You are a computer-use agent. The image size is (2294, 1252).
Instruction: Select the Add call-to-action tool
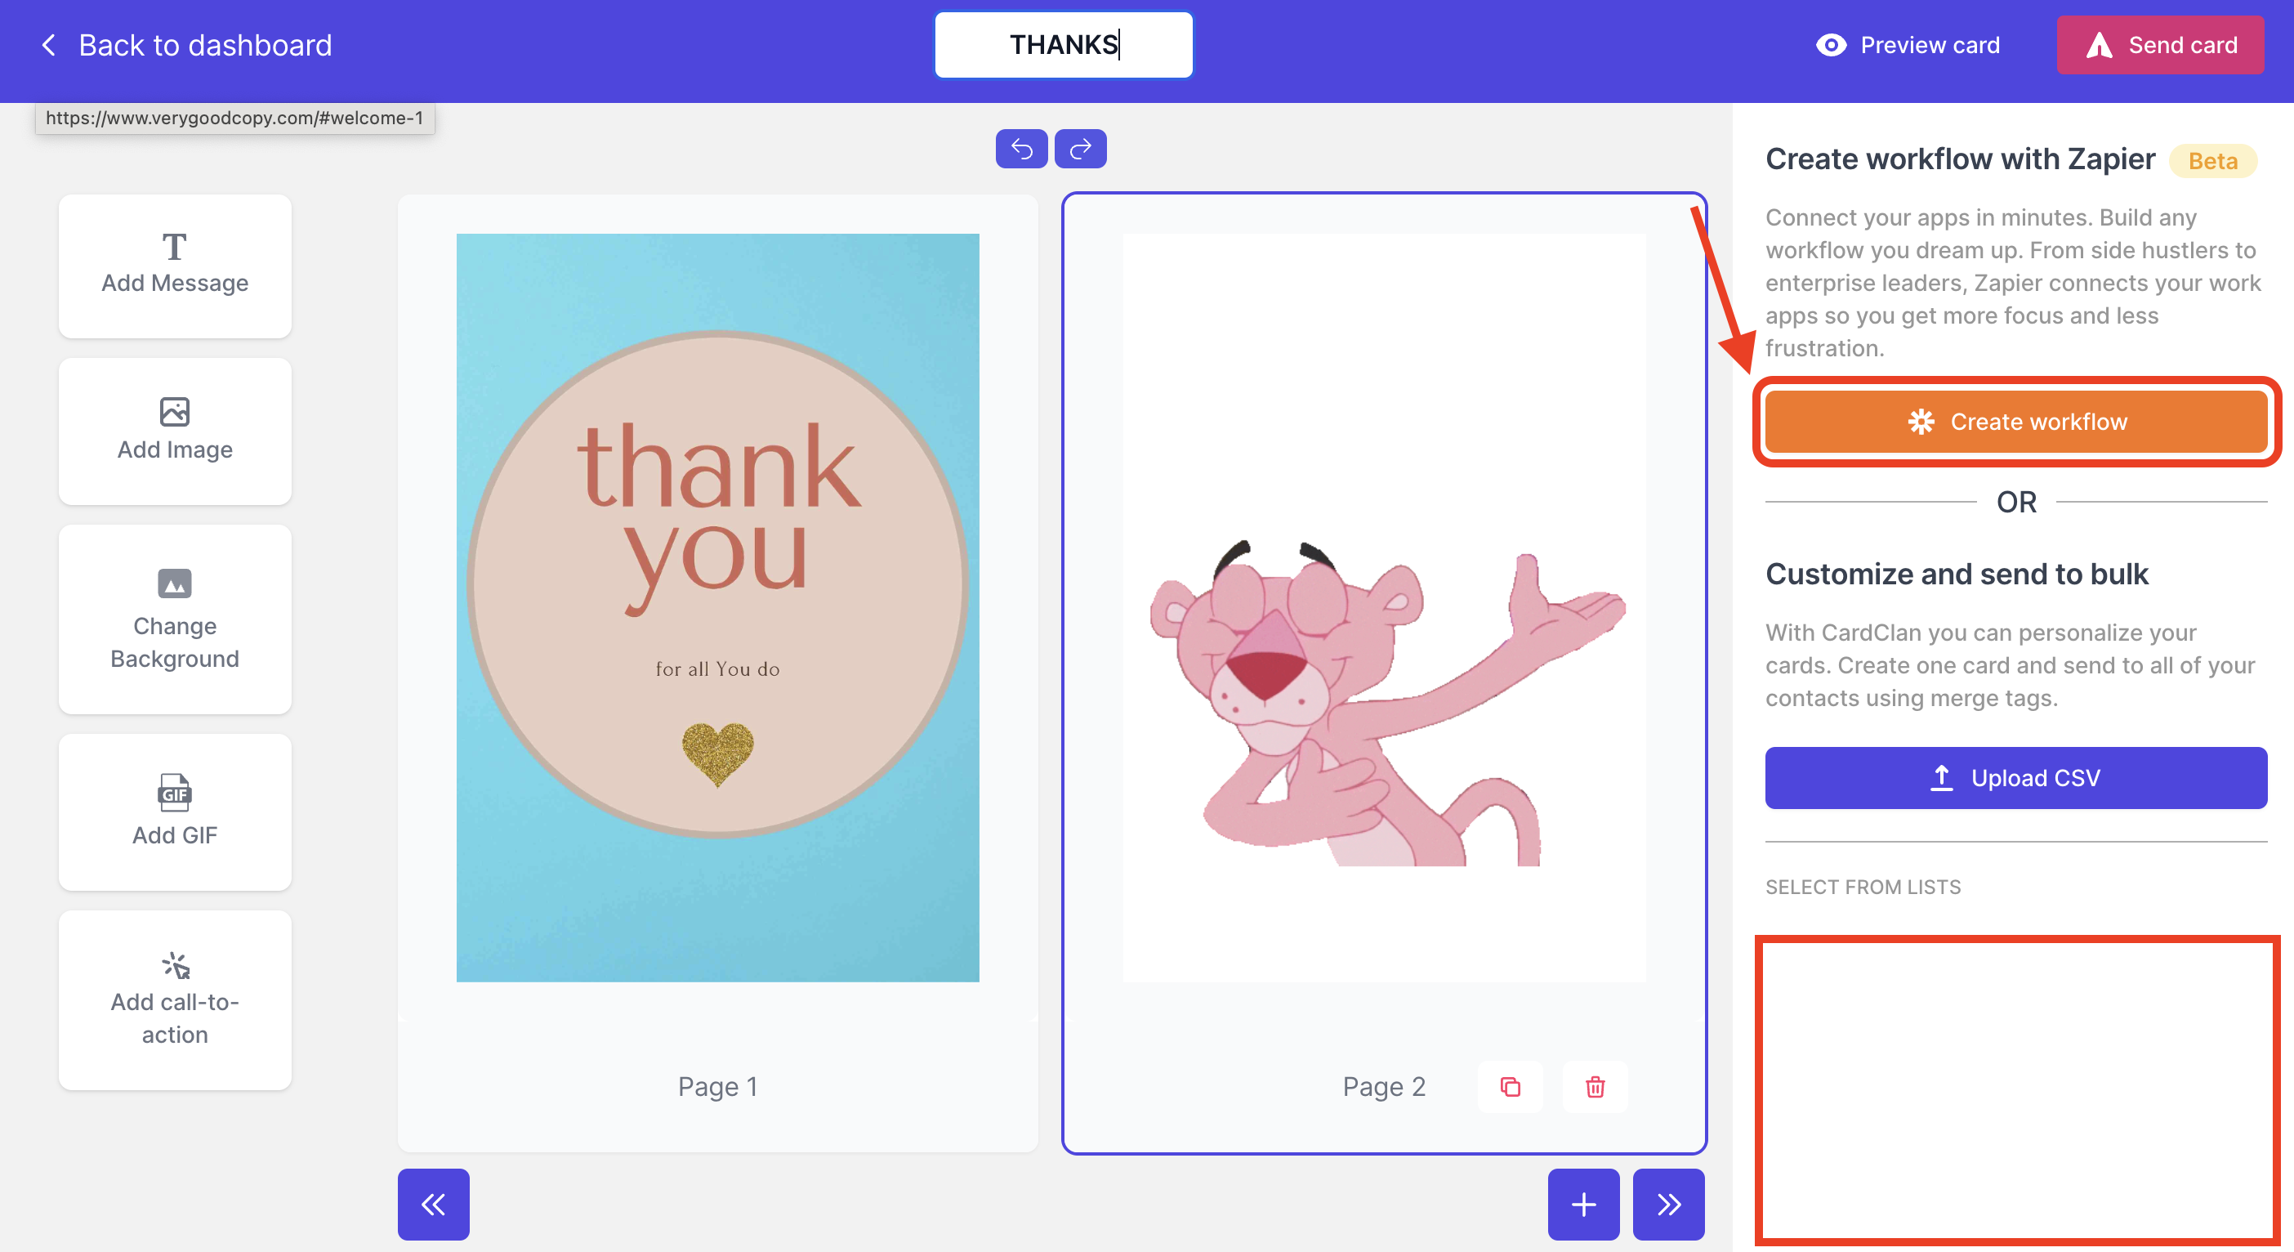point(175,998)
